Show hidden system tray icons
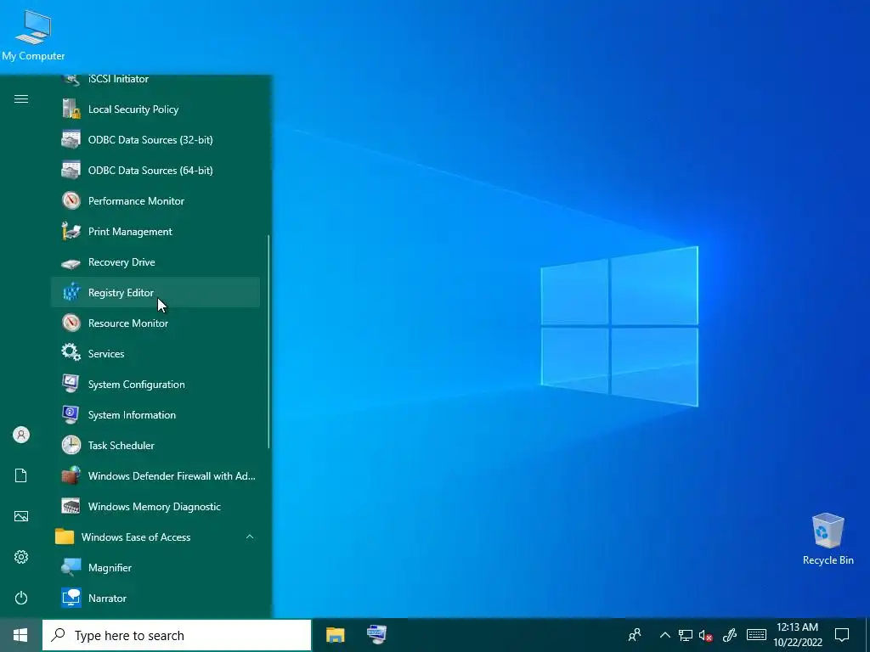Viewport: 870px width, 652px height. pyautogui.click(x=664, y=635)
